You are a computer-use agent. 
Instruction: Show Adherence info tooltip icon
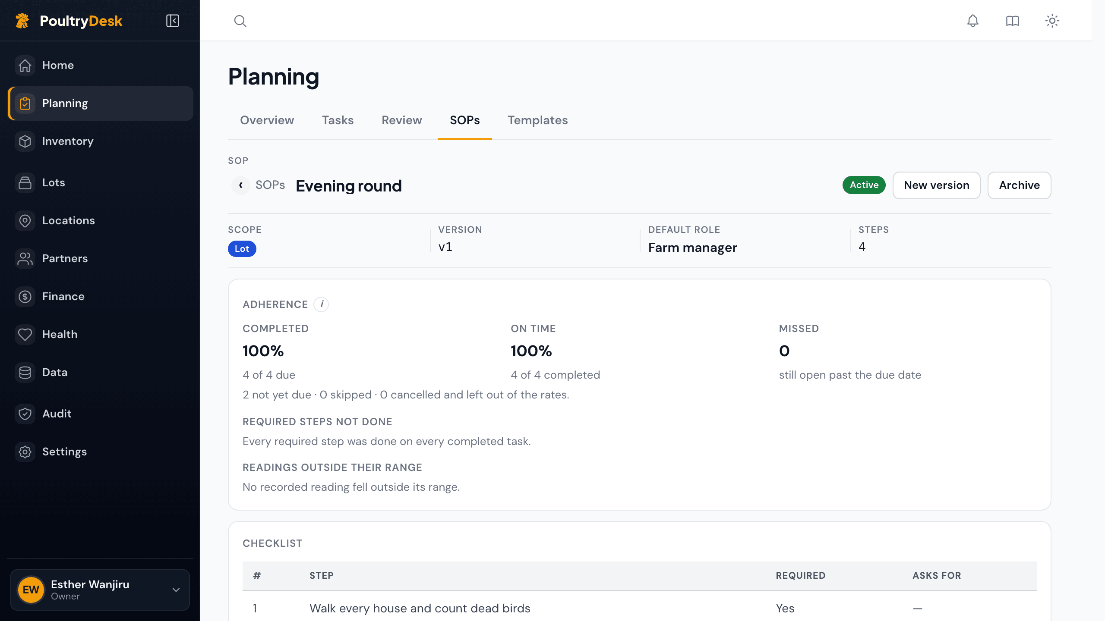click(x=321, y=304)
